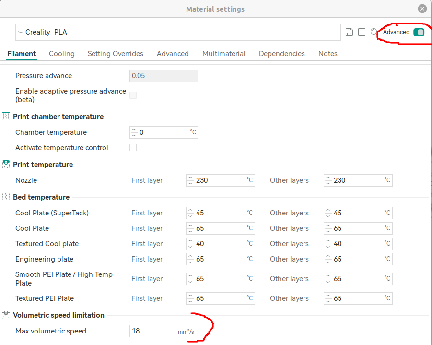Click the delete preset minus icon
The width and height of the screenshot is (432, 345).
click(362, 32)
